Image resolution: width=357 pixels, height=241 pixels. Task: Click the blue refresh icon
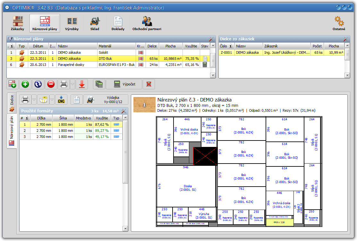(x=38, y=84)
